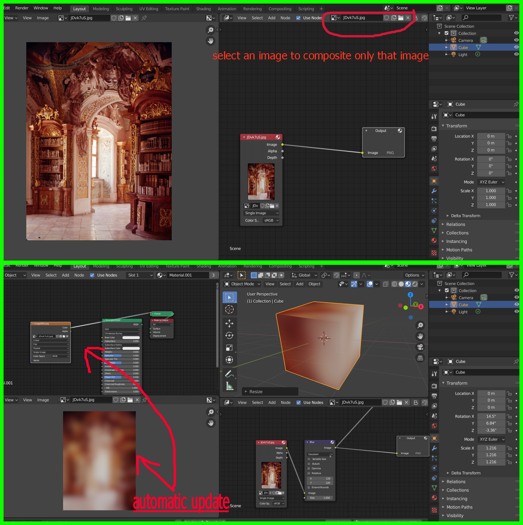Switch viewport shading to Wireframe

click(x=394, y=284)
